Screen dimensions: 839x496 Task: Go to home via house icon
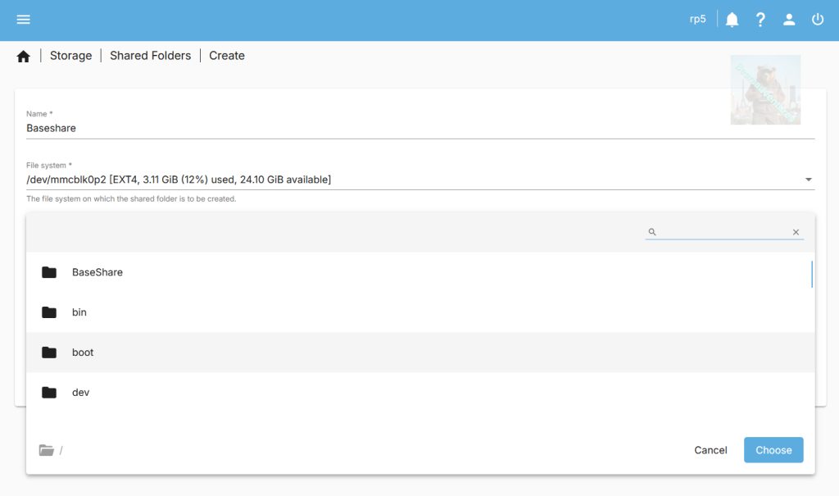point(23,57)
